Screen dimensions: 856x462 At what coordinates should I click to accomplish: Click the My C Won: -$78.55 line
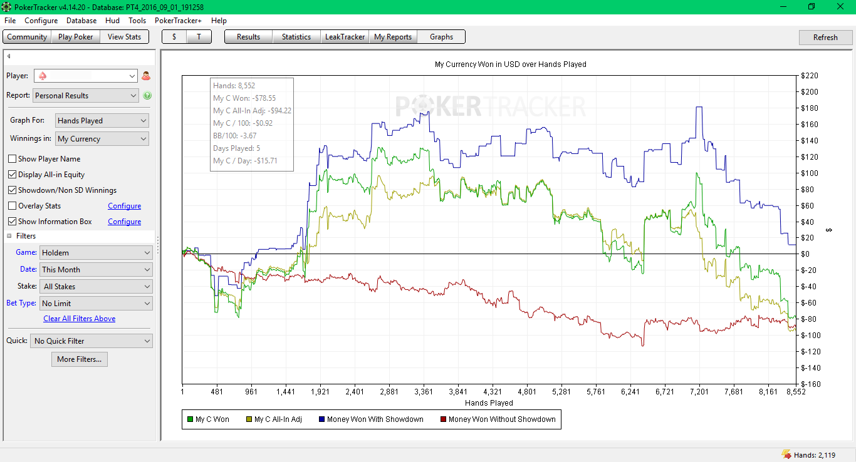[244, 98]
